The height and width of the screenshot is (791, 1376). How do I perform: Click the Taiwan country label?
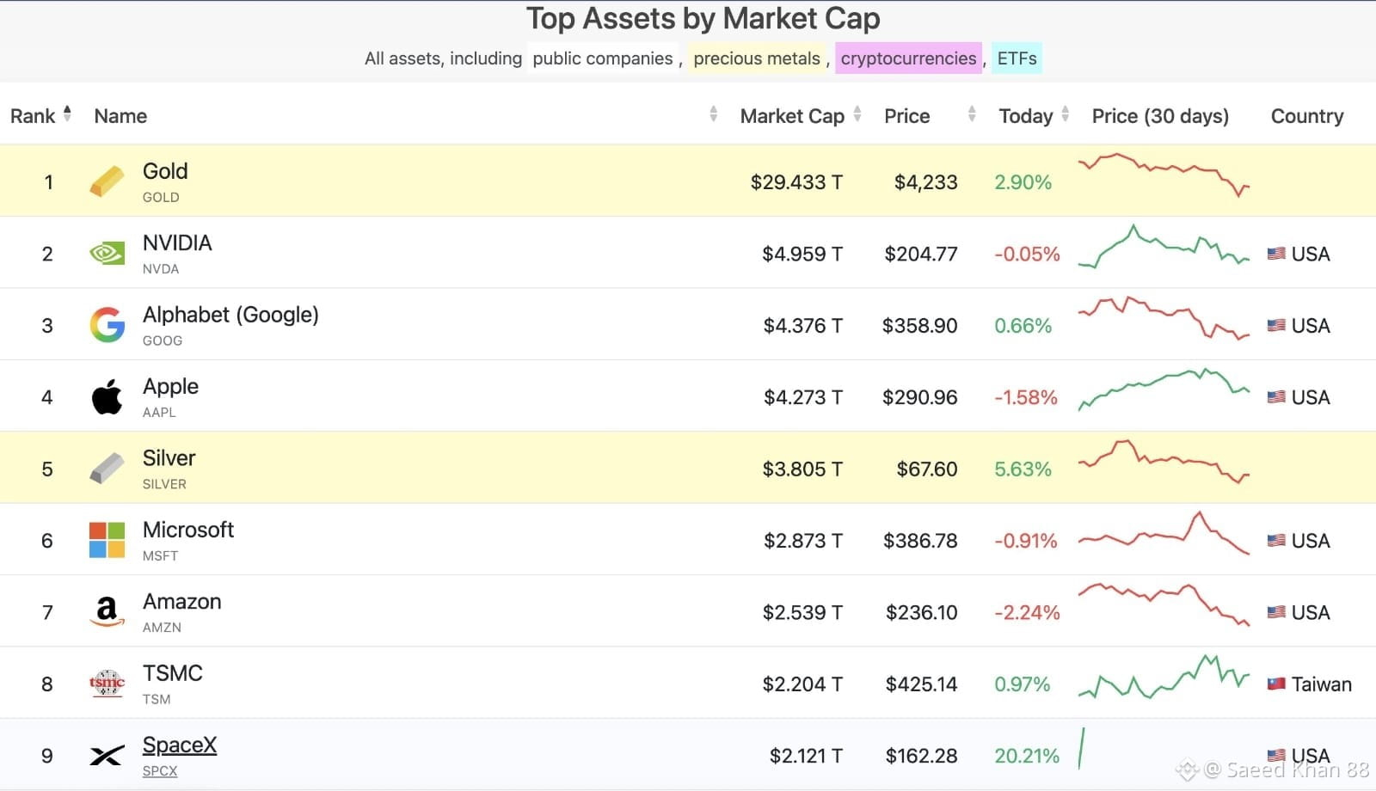click(1322, 684)
